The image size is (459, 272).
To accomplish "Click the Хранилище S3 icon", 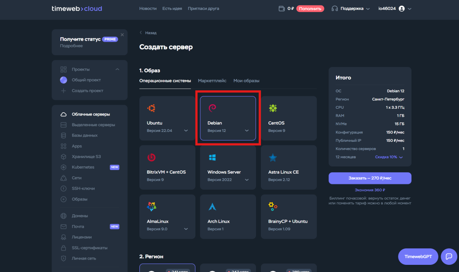I will coord(64,157).
